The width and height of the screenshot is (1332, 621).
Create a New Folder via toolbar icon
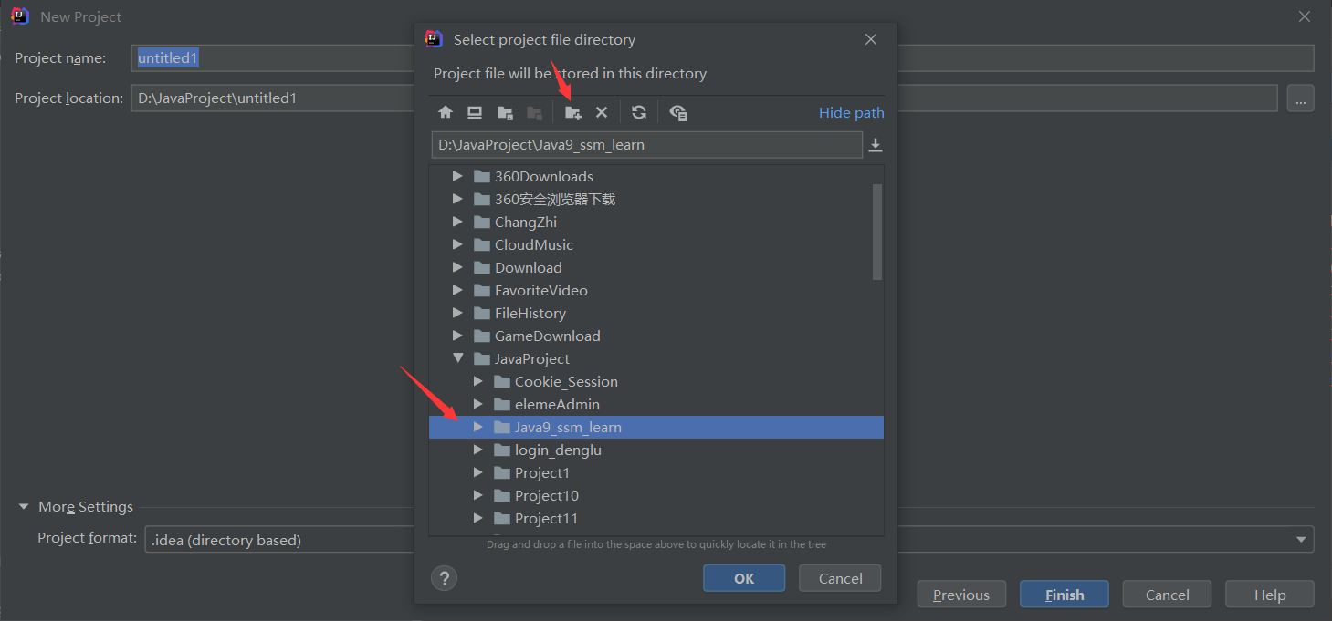pyautogui.click(x=572, y=112)
